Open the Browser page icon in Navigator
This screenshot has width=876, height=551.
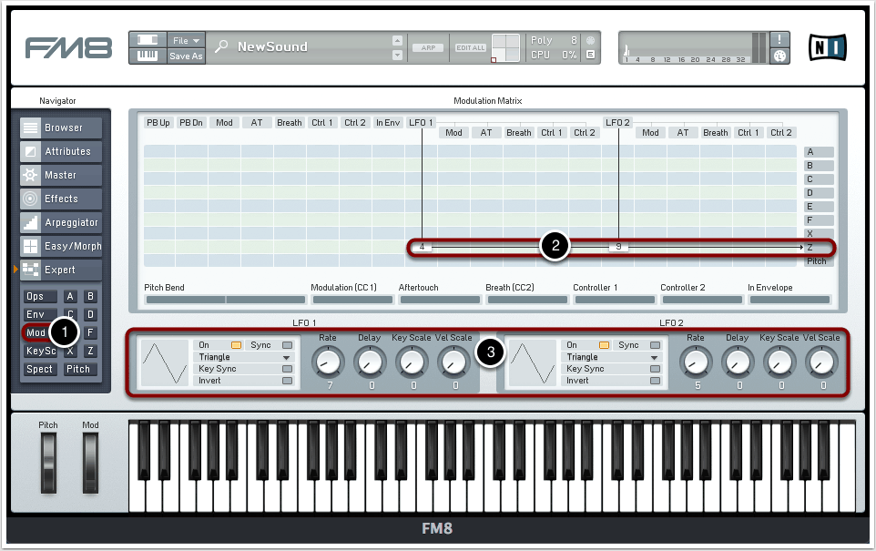click(x=30, y=128)
